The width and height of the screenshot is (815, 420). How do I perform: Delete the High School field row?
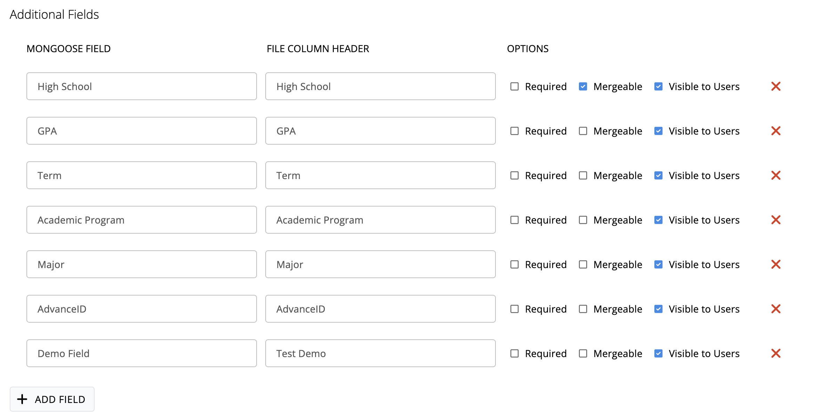coord(776,86)
